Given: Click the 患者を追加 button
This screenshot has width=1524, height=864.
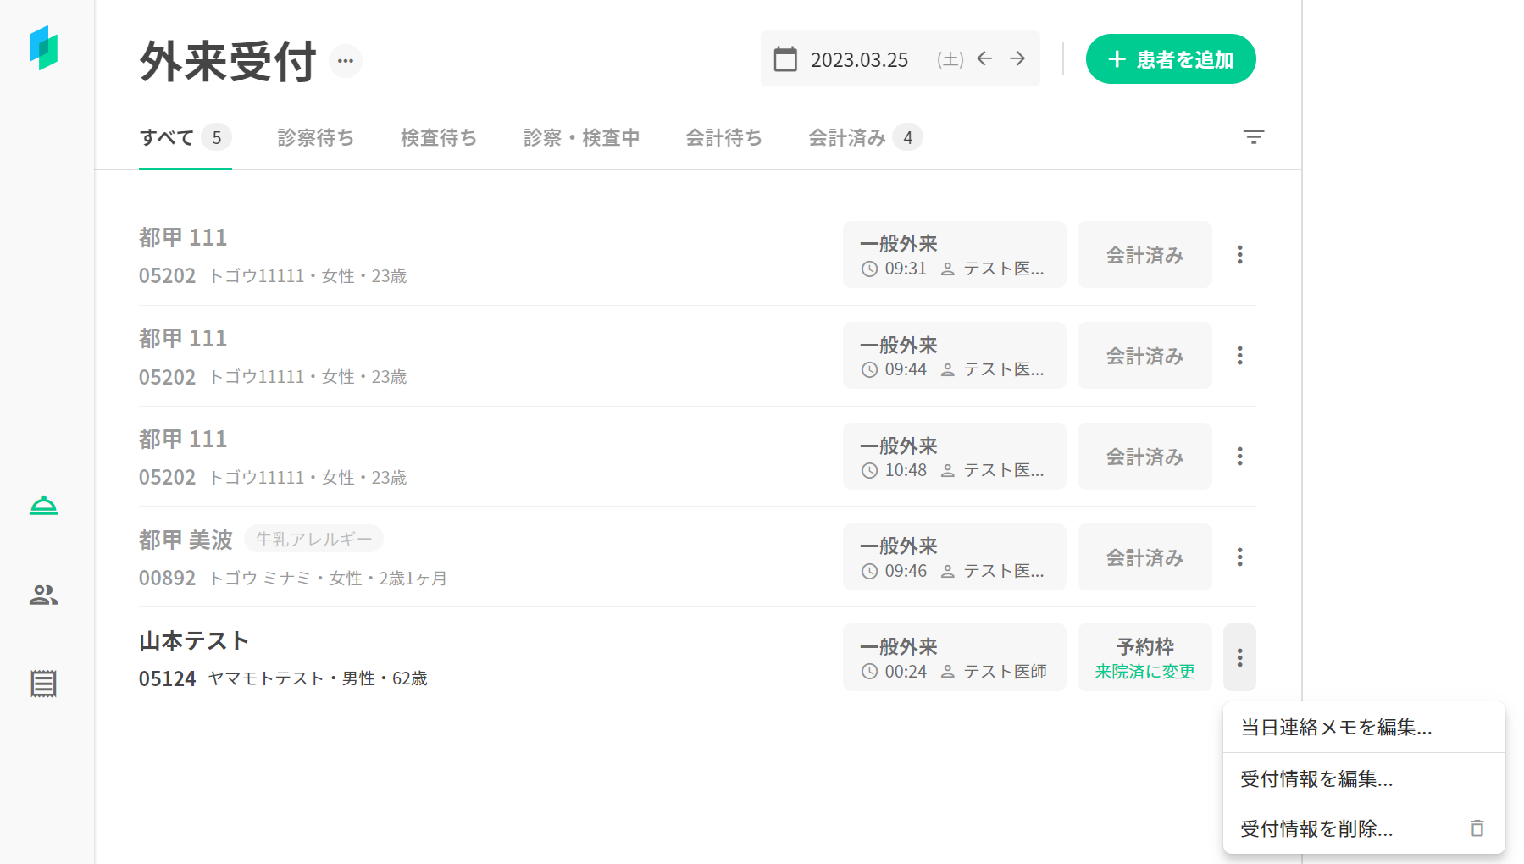Looking at the screenshot, I should 1170,59.
